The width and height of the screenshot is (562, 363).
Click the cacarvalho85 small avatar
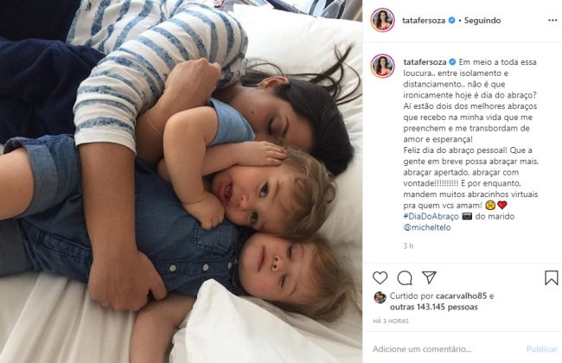click(x=380, y=297)
